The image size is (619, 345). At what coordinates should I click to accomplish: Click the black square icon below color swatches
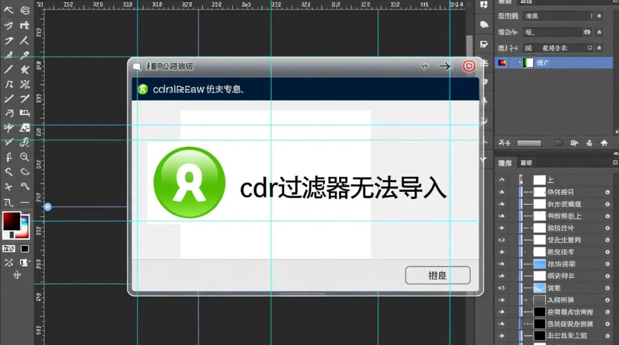(x=25, y=249)
